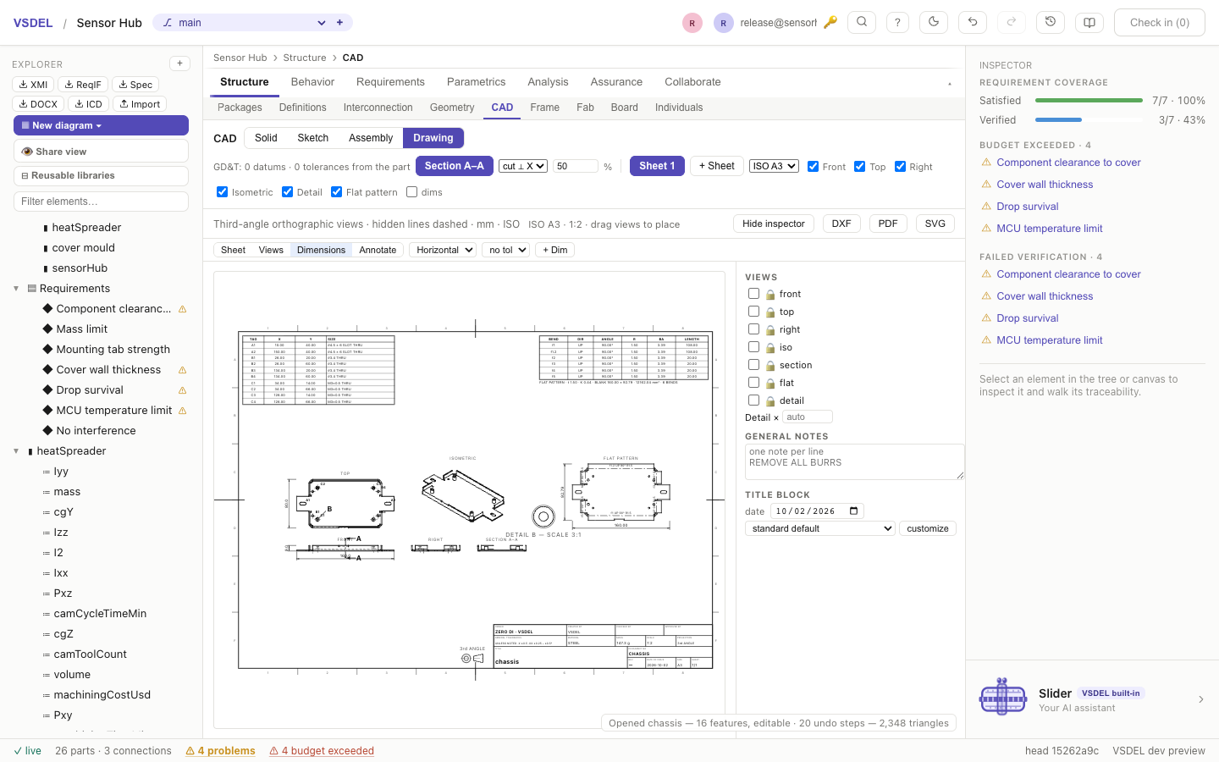Collapse the Requirements tree node

pyautogui.click(x=16, y=289)
